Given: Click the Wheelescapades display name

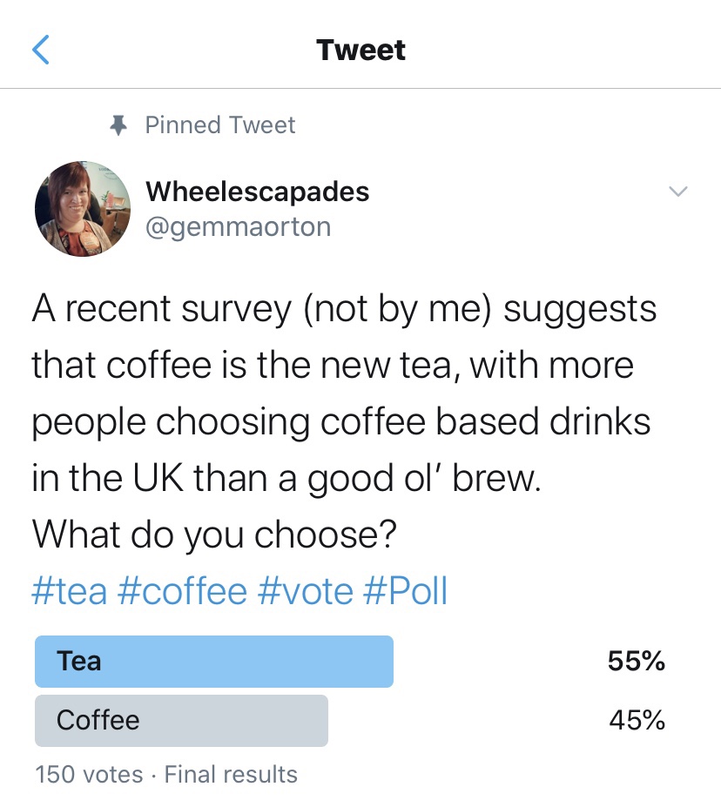Looking at the screenshot, I should tap(257, 192).
